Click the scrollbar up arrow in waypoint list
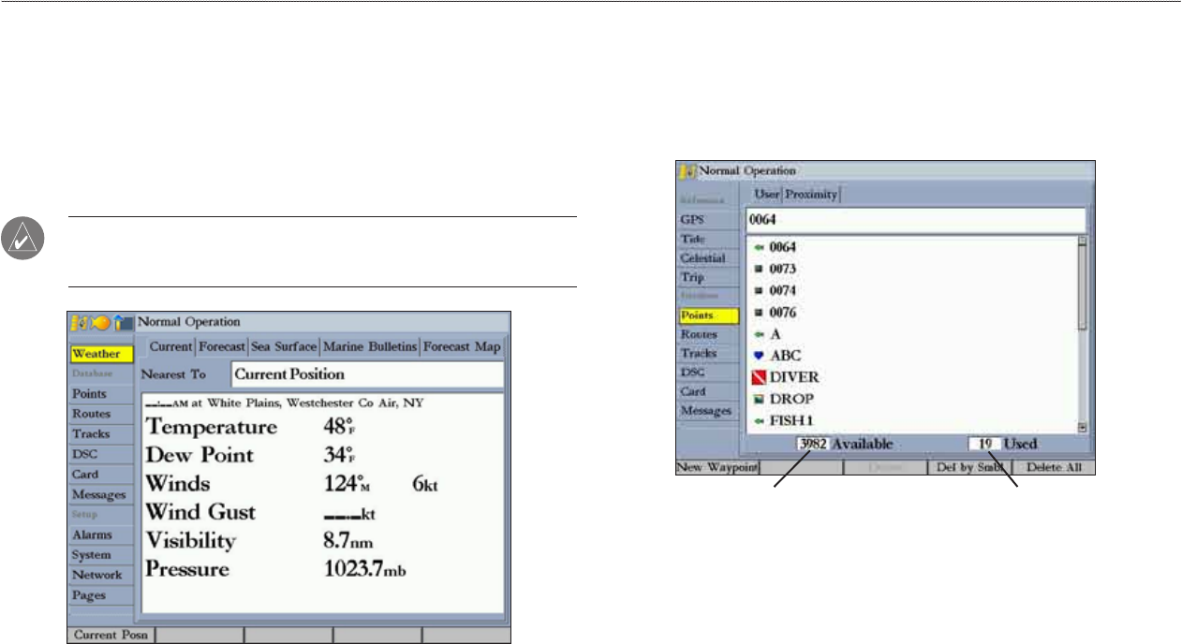This screenshot has width=1182, height=644. (1082, 241)
